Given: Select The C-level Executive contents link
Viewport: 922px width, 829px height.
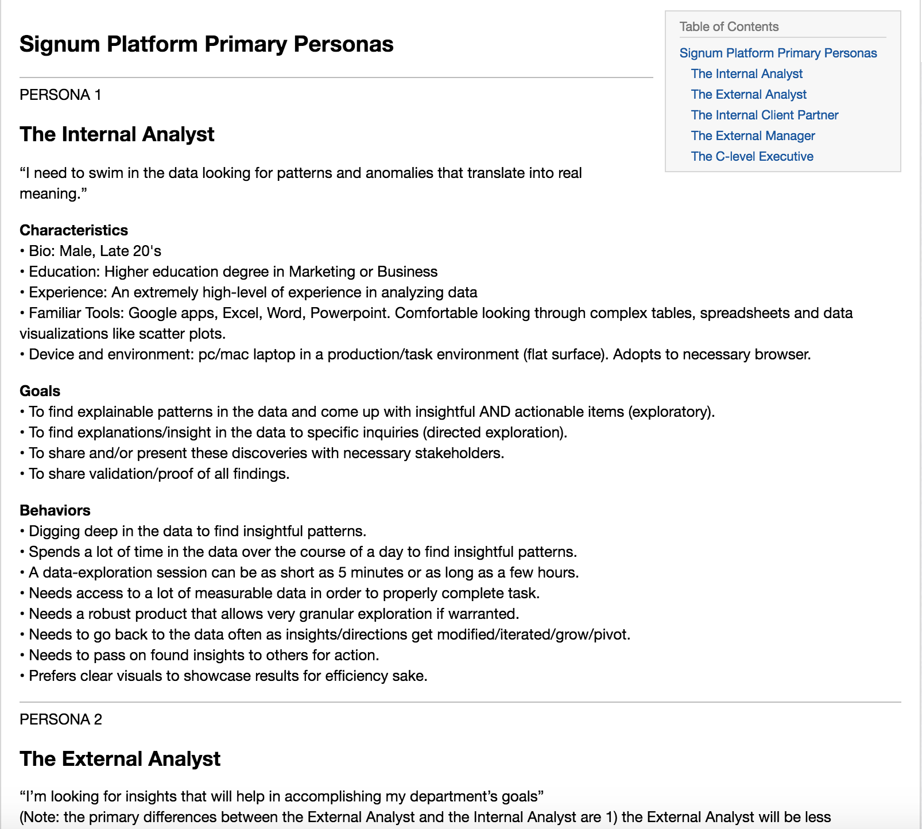Looking at the screenshot, I should [752, 156].
